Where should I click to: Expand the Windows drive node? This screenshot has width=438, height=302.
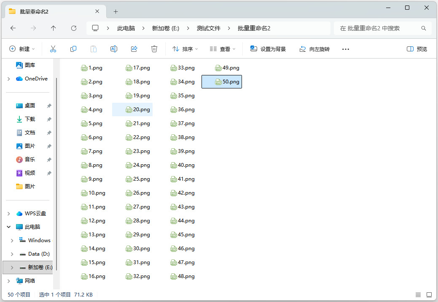click(12, 241)
